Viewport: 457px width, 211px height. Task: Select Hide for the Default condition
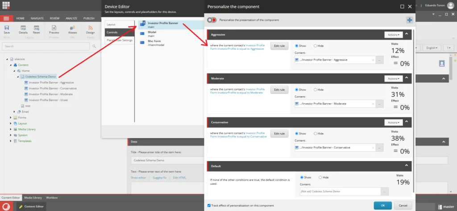[320, 177]
